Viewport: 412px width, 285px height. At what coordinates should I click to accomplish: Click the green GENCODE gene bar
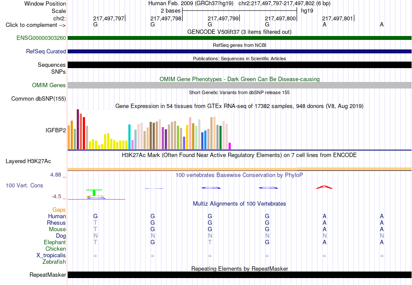[240, 38]
